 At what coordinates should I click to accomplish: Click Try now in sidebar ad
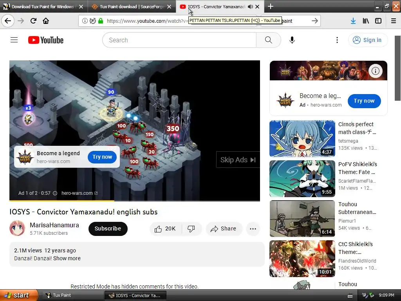364,101
